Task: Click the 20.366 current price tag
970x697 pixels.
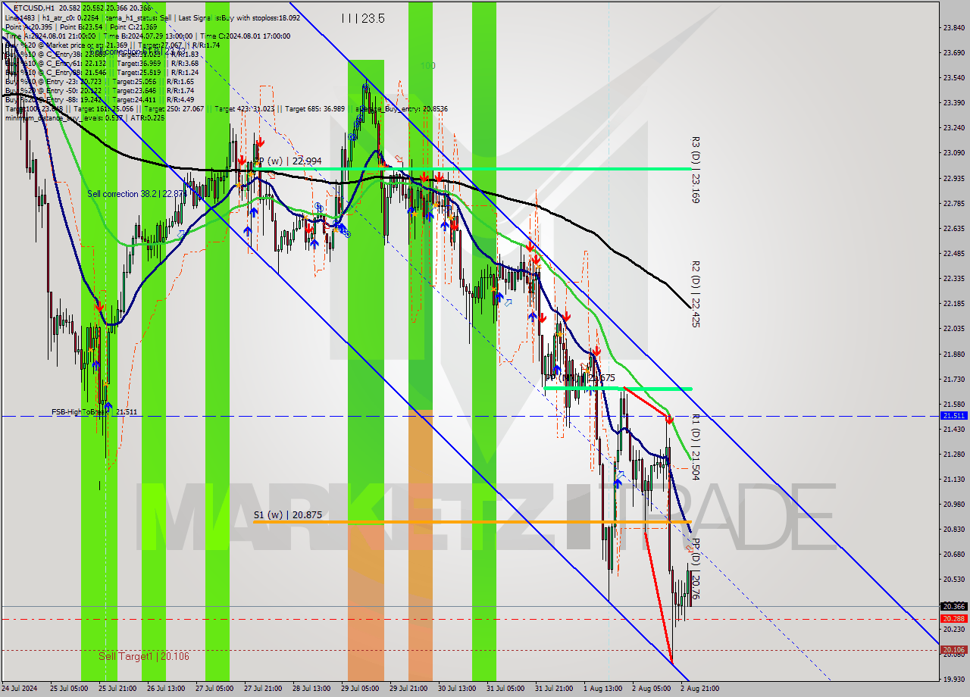Action: 953,606
